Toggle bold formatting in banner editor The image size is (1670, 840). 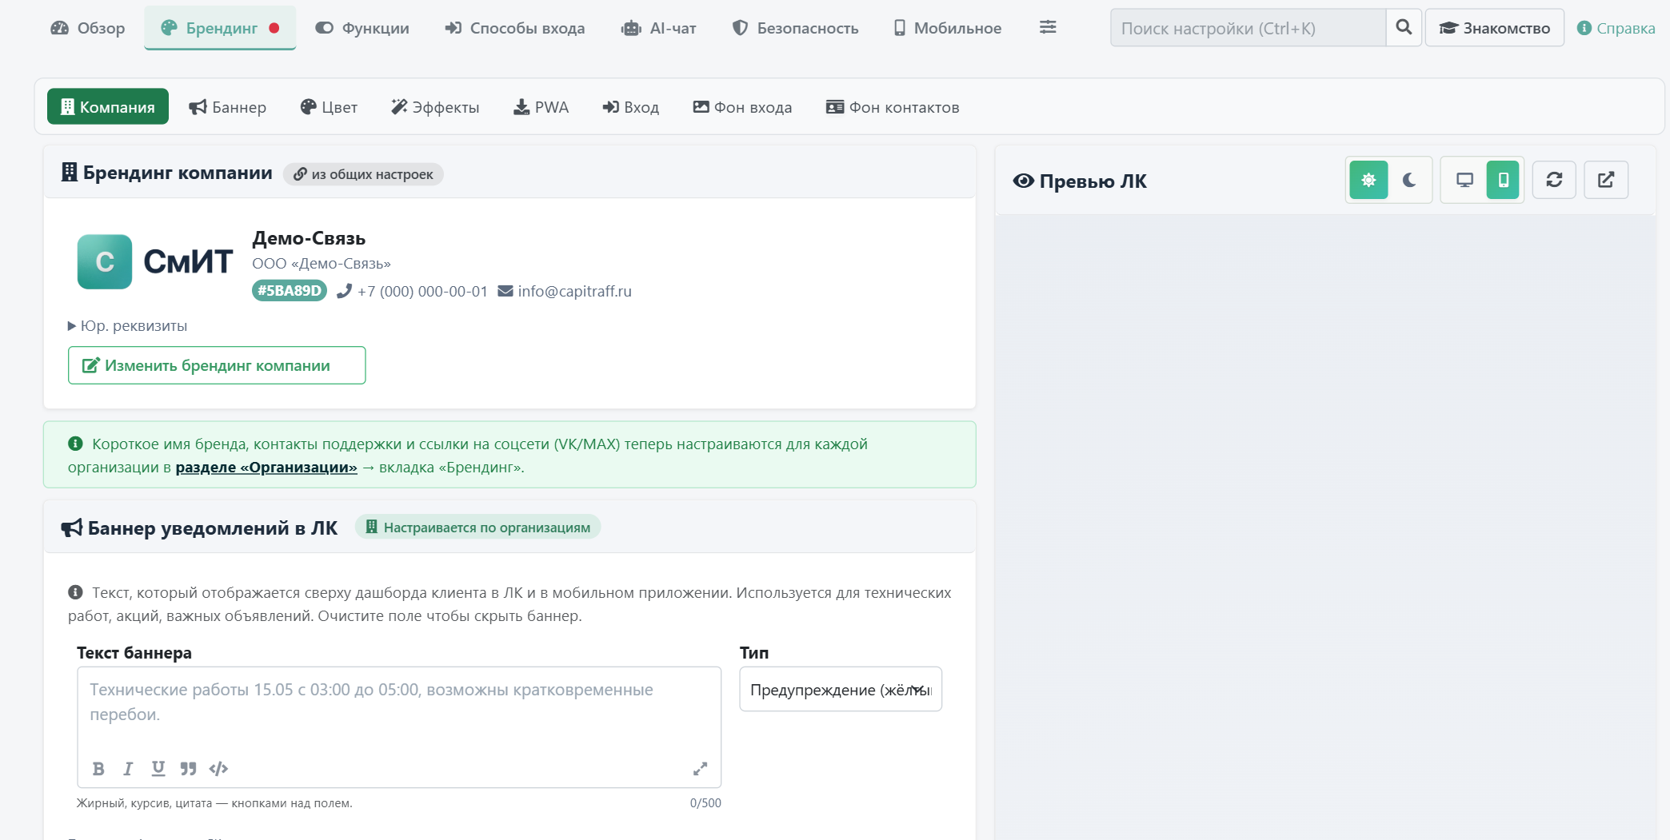98,769
